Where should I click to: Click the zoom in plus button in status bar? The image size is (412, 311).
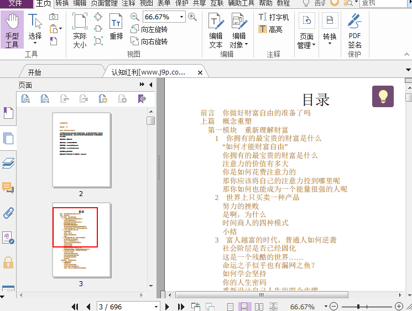click(x=399, y=306)
